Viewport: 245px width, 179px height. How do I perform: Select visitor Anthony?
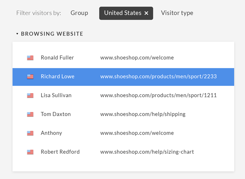[x=51, y=133]
